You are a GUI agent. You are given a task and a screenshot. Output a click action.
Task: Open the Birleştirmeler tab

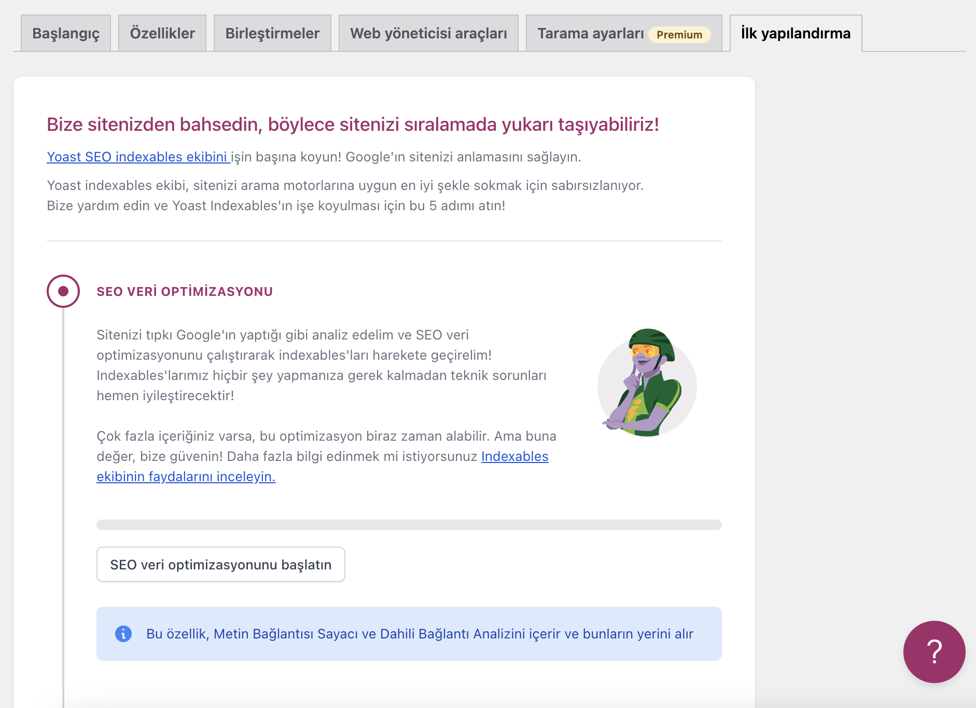272,33
